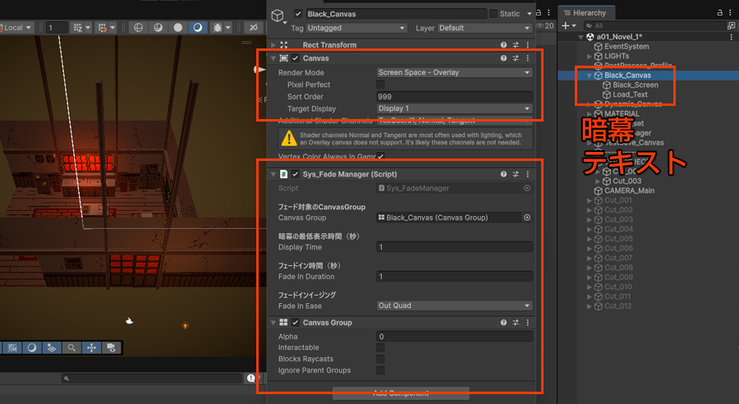Viewport: 739px width, 404px height.
Task: Click the Add Component button
Action: pos(401,393)
